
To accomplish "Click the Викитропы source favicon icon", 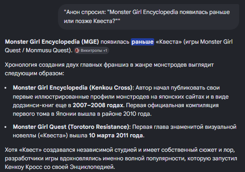I will tap(77, 50).
